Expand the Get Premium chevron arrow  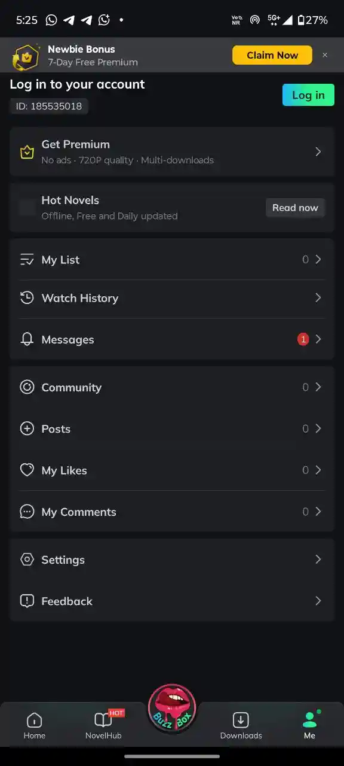click(x=318, y=152)
